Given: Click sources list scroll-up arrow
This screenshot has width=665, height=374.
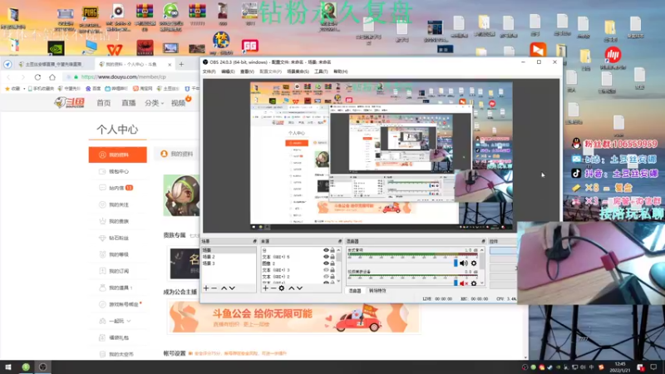Looking at the screenshot, I should [x=338, y=250].
